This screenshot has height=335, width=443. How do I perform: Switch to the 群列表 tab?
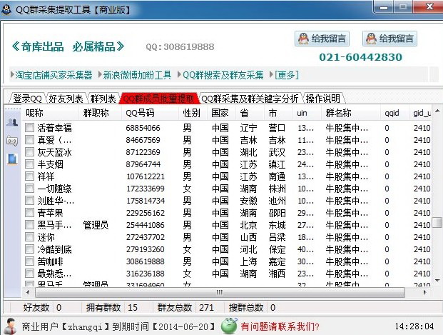[x=103, y=99]
